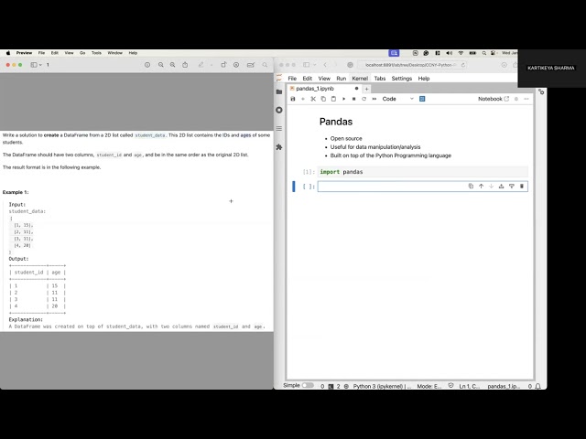The width and height of the screenshot is (586, 439).
Task: Open the property inspector gears icon
Action: coord(541,91)
